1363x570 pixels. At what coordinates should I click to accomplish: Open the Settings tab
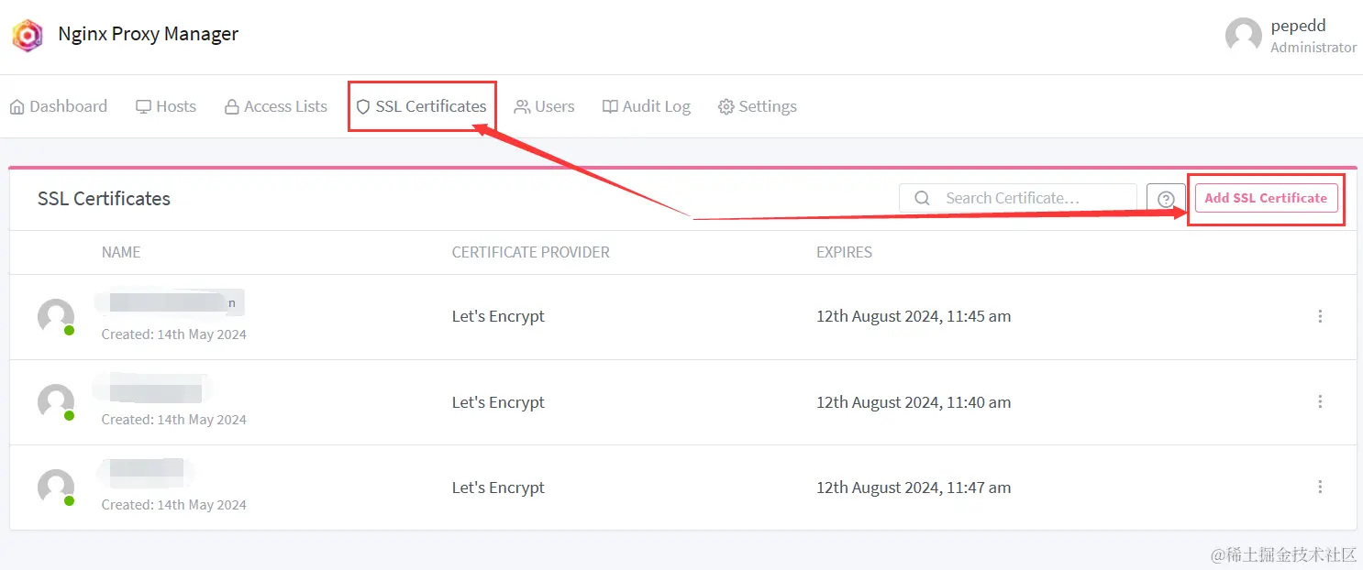[x=758, y=106]
